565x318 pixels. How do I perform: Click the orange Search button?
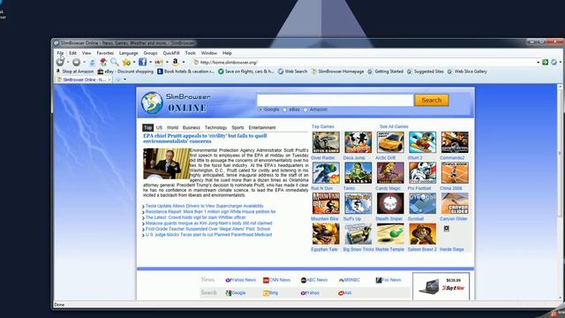pyautogui.click(x=432, y=100)
